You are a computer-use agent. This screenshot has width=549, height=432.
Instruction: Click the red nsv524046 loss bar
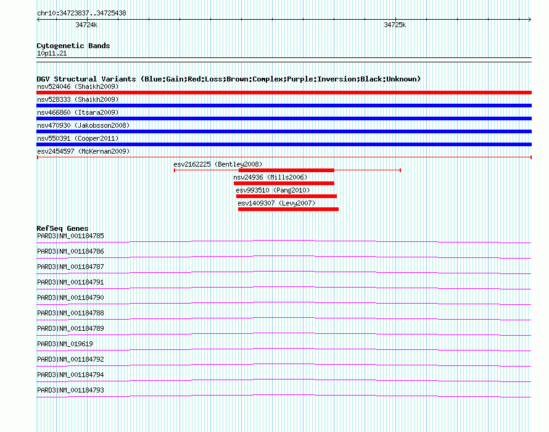284,93
